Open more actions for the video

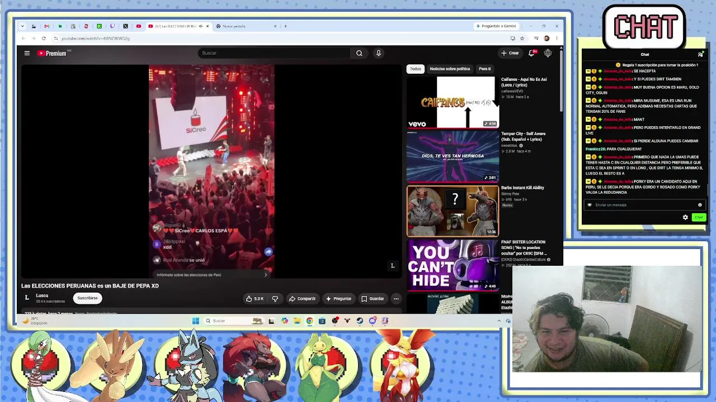(x=396, y=299)
